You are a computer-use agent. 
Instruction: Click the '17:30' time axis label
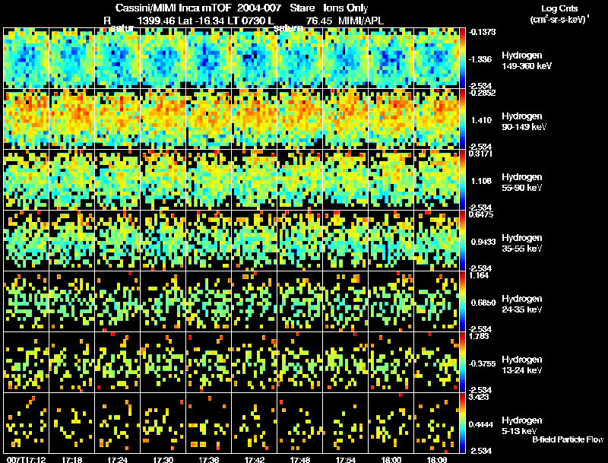163,459
